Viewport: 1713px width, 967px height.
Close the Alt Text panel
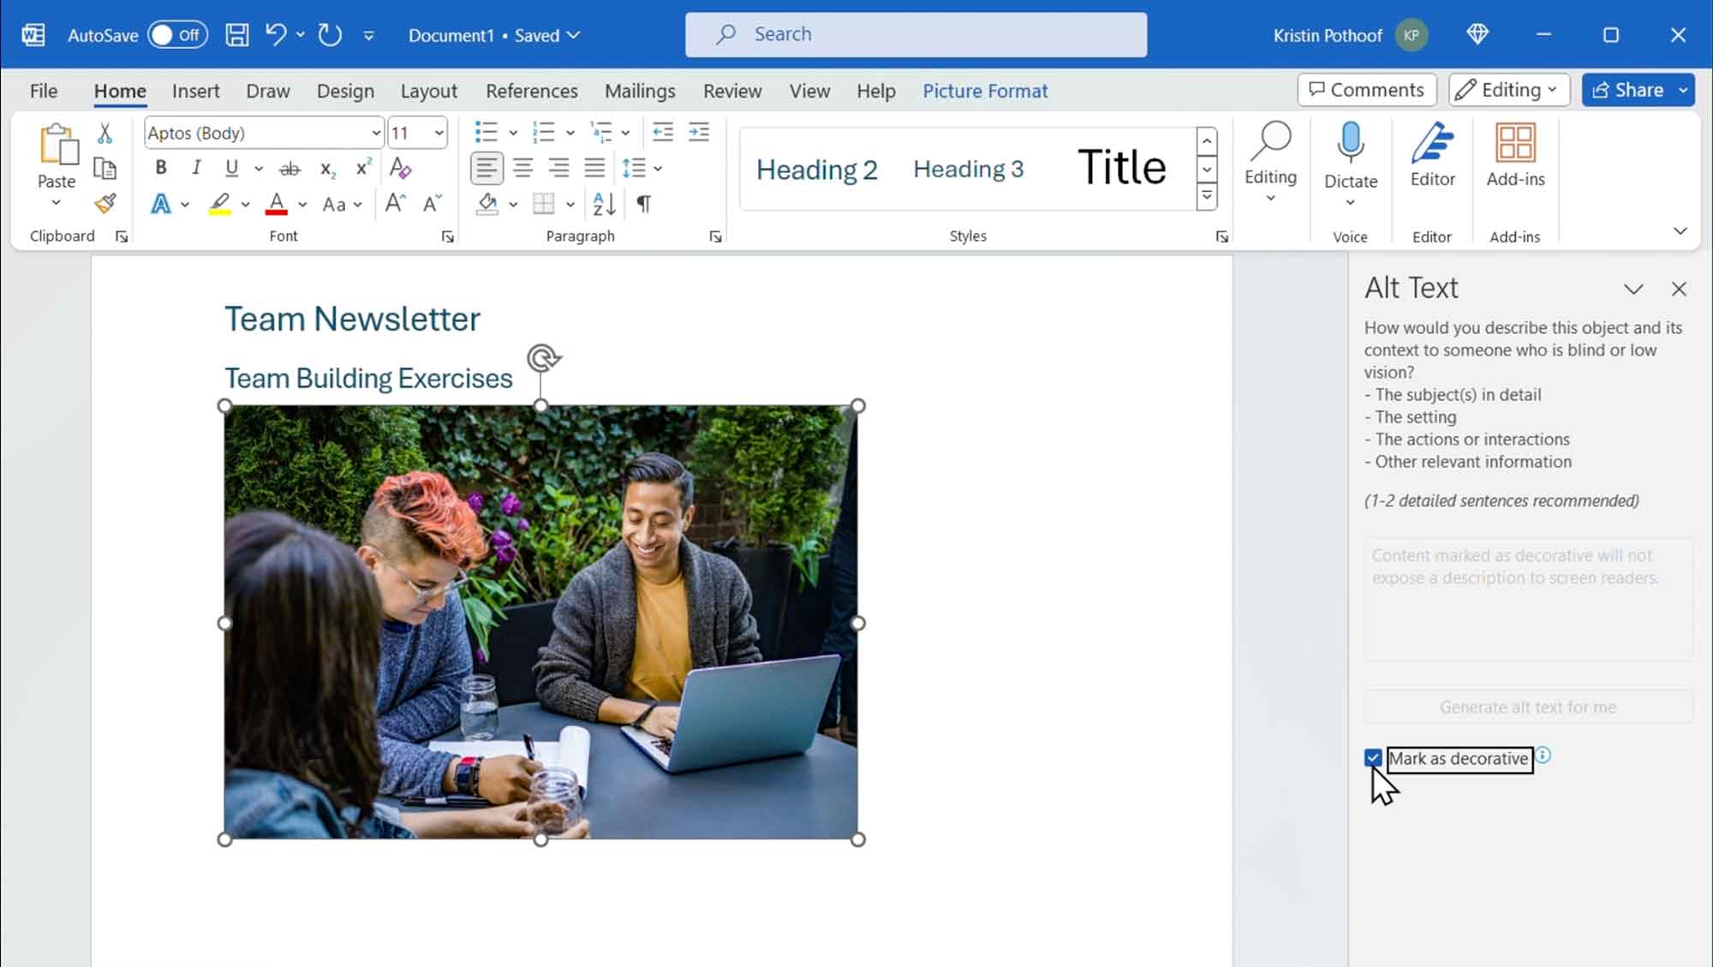coord(1679,287)
